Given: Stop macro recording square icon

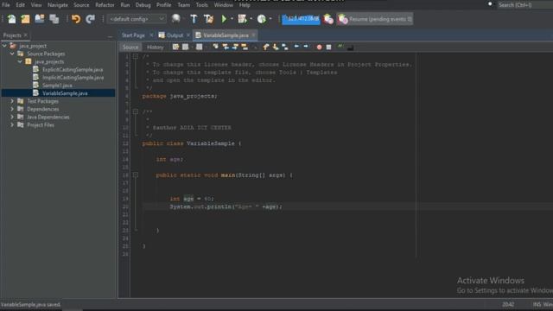Looking at the screenshot, I should click(x=328, y=48).
